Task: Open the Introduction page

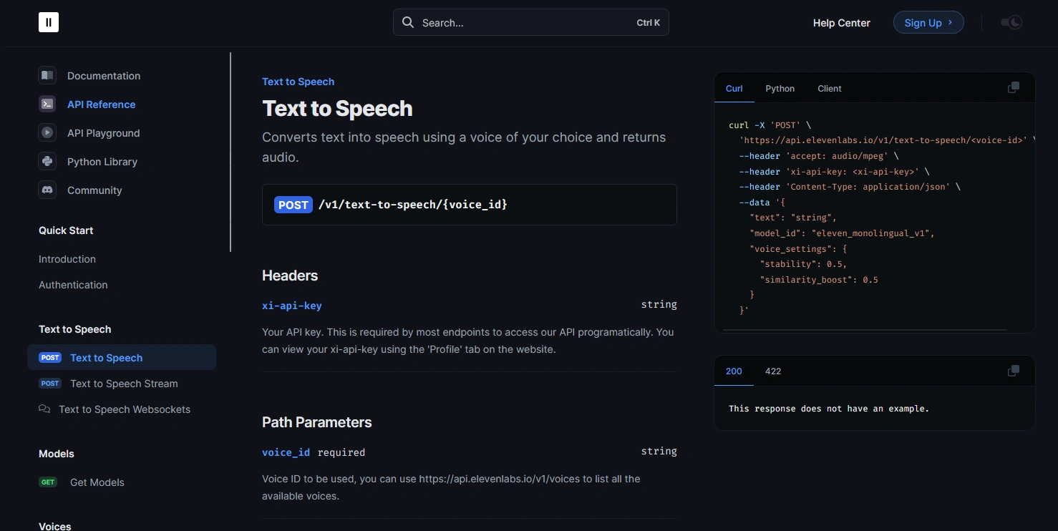Action: pos(67,259)
